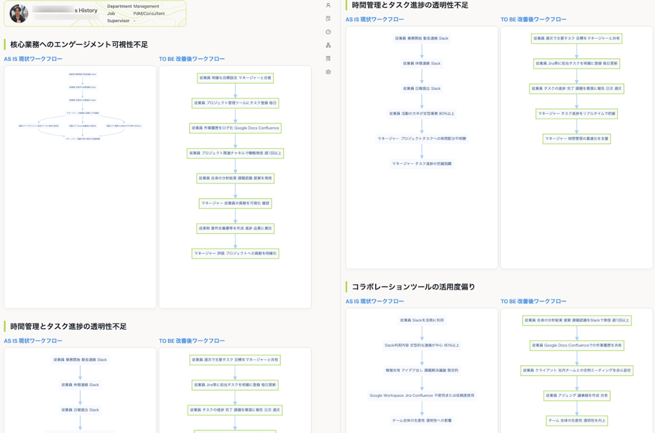Viewport: 655px width, 433px height.
Task: Click the heading 核心業務へのエンゲージメント可視性不足
Action: click(x=79, y=44)
